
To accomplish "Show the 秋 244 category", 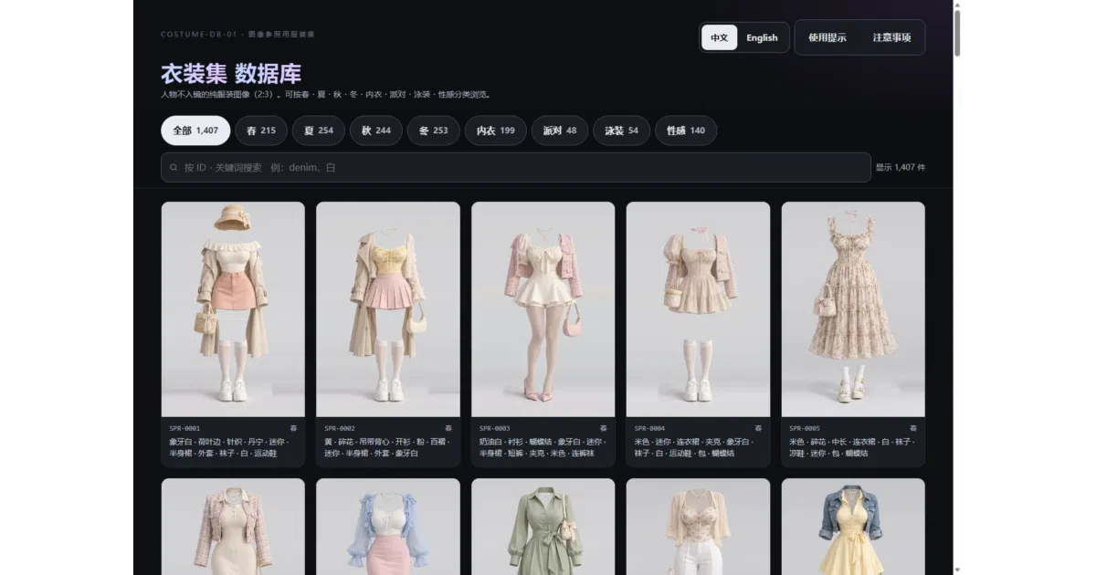I will click(376, 131).
